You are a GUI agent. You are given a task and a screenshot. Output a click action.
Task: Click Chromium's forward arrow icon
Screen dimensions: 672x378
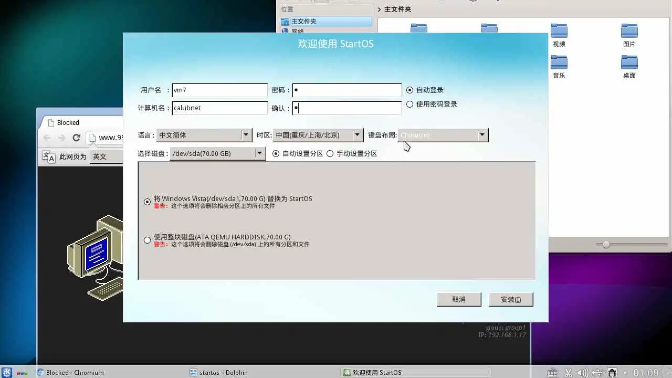point(61,138)
